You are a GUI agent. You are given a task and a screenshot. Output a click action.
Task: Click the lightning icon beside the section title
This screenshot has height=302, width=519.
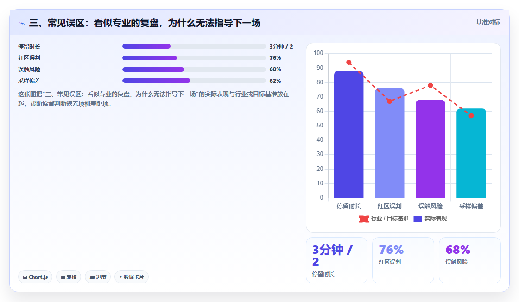tap(22, 23)
